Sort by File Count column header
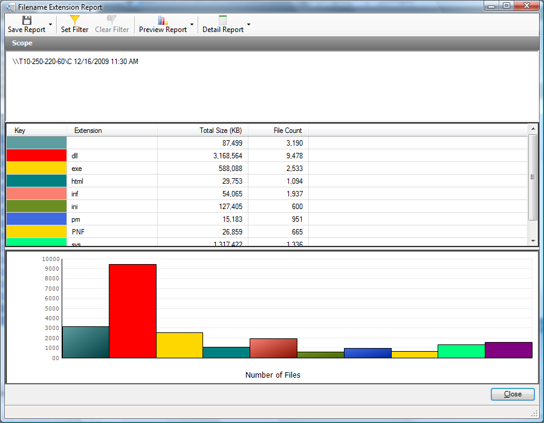 click(x=278, y=131)
